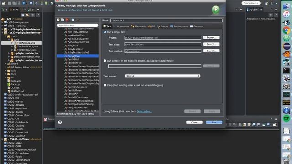Click Search... next to Test class
292x164 pixels.
(x=211, y=44)
